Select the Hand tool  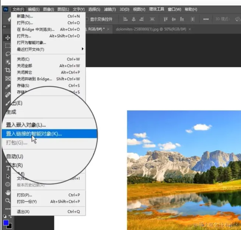[8, 192]
